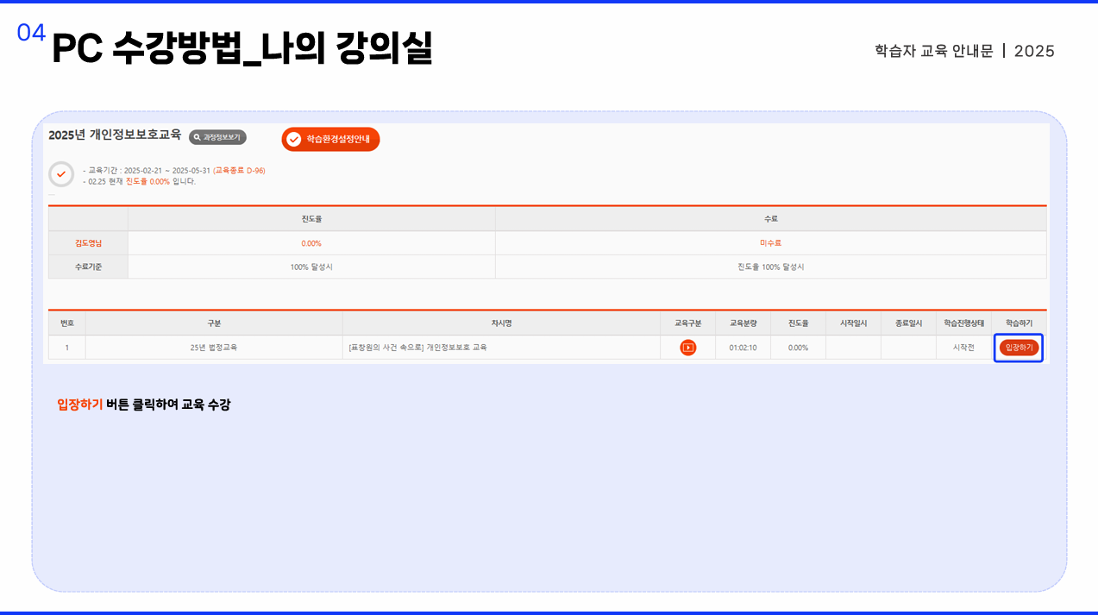The width and height of the screenshot is (1098, 615).
Task: Click the 구분 column header
Action: pos(214,323)
